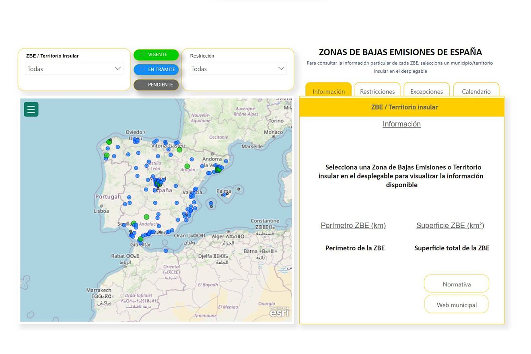Toggle the VIGENTE filter
This screenshot has width=531, height=354.
tap(156, 55)
